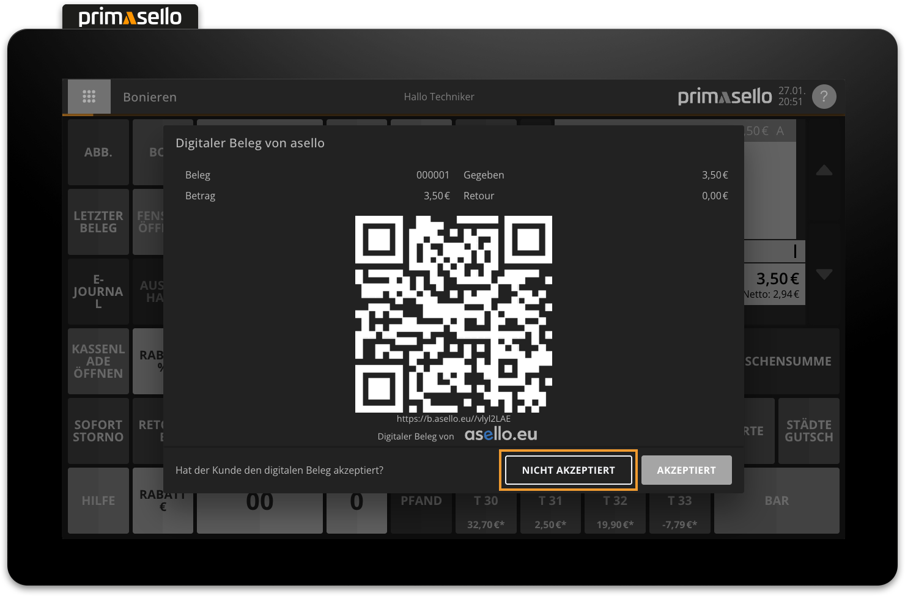Click the asello.eu logo
This screenshot has height=596, width=905.
coord(500,435)
